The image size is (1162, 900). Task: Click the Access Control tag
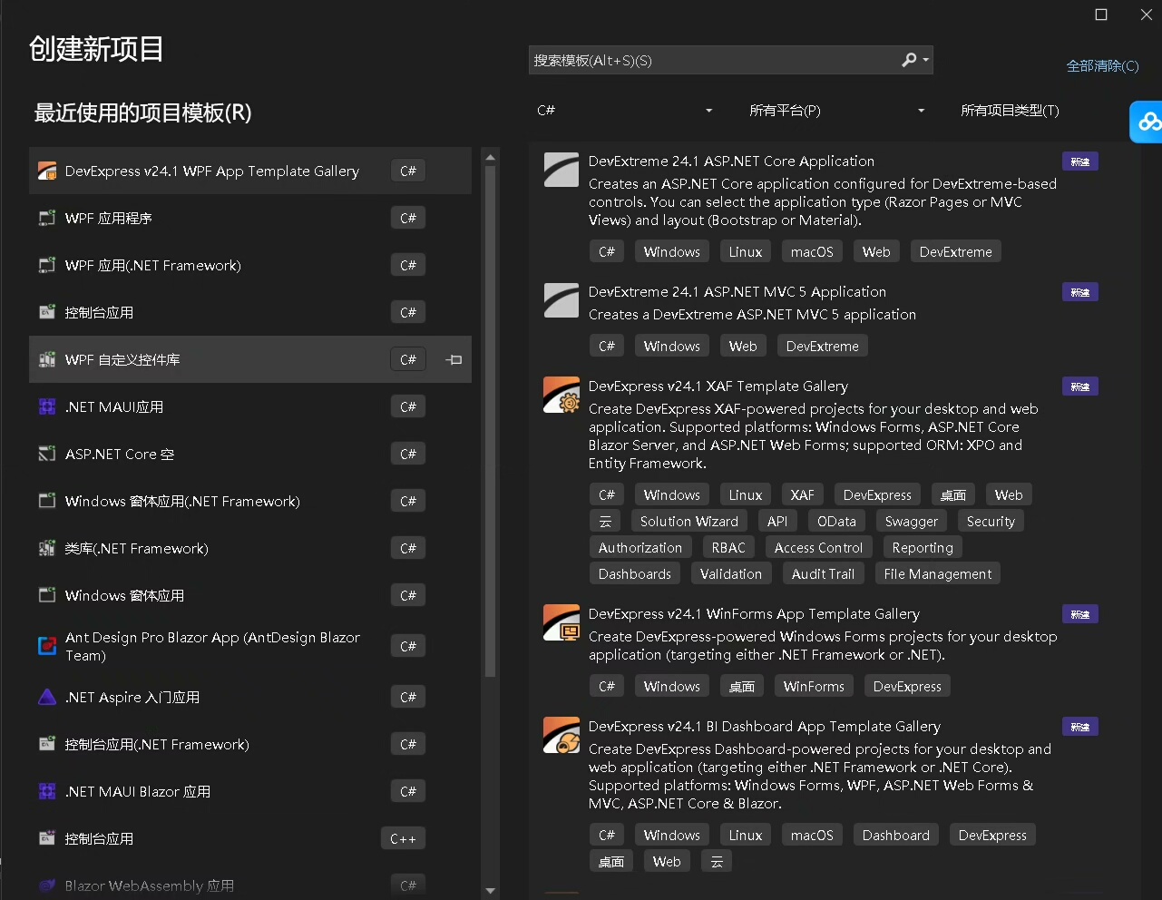pos(819,548)
